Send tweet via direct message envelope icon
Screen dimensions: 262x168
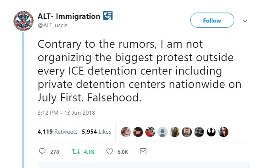(x=143, y=152)
